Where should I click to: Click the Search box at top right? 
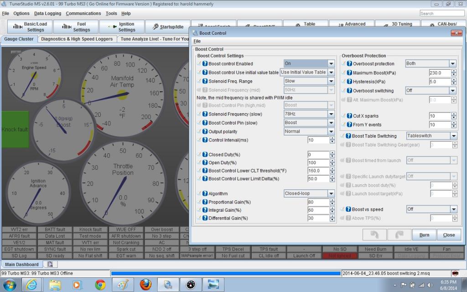tap(441, 14)
